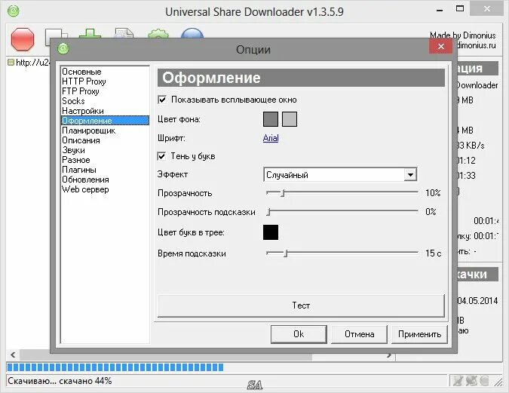Click the Цвет фона: label
Screen dimensions: 509x393
click(x=179, y=119)
